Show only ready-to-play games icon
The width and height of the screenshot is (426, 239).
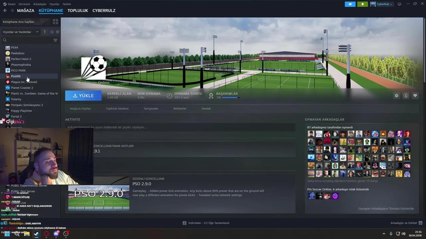[x=58, y=32]
